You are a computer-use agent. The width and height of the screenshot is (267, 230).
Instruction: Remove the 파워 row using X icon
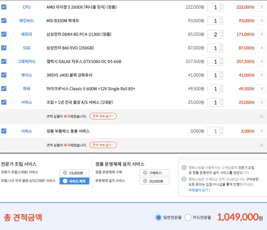pos(262,89)
